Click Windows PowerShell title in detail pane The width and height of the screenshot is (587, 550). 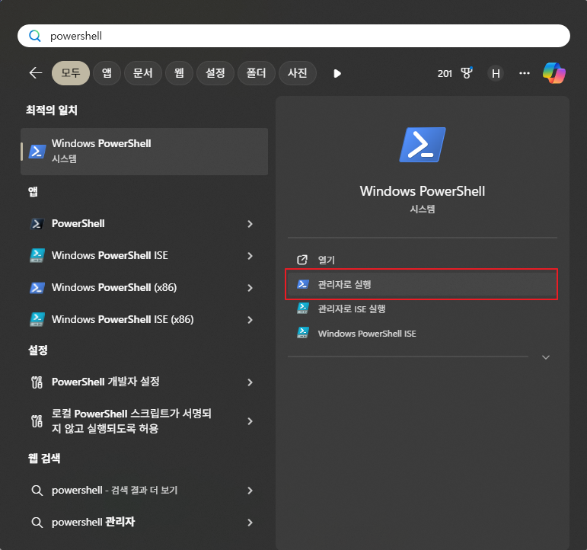(423, 191)
